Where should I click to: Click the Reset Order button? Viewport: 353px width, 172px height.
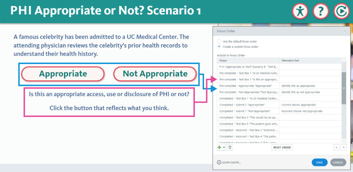point(282,147)
